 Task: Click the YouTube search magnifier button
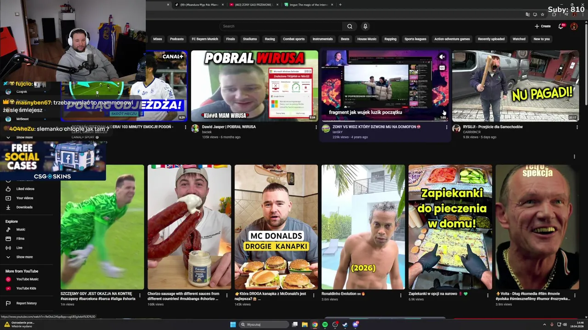350,26
